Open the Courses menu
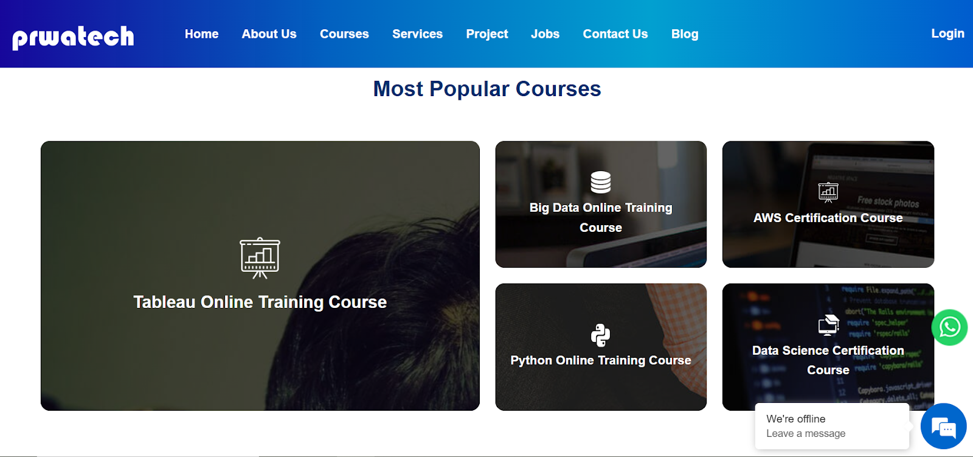This screenshot has width=973, height=457. [x=344, y=34]
